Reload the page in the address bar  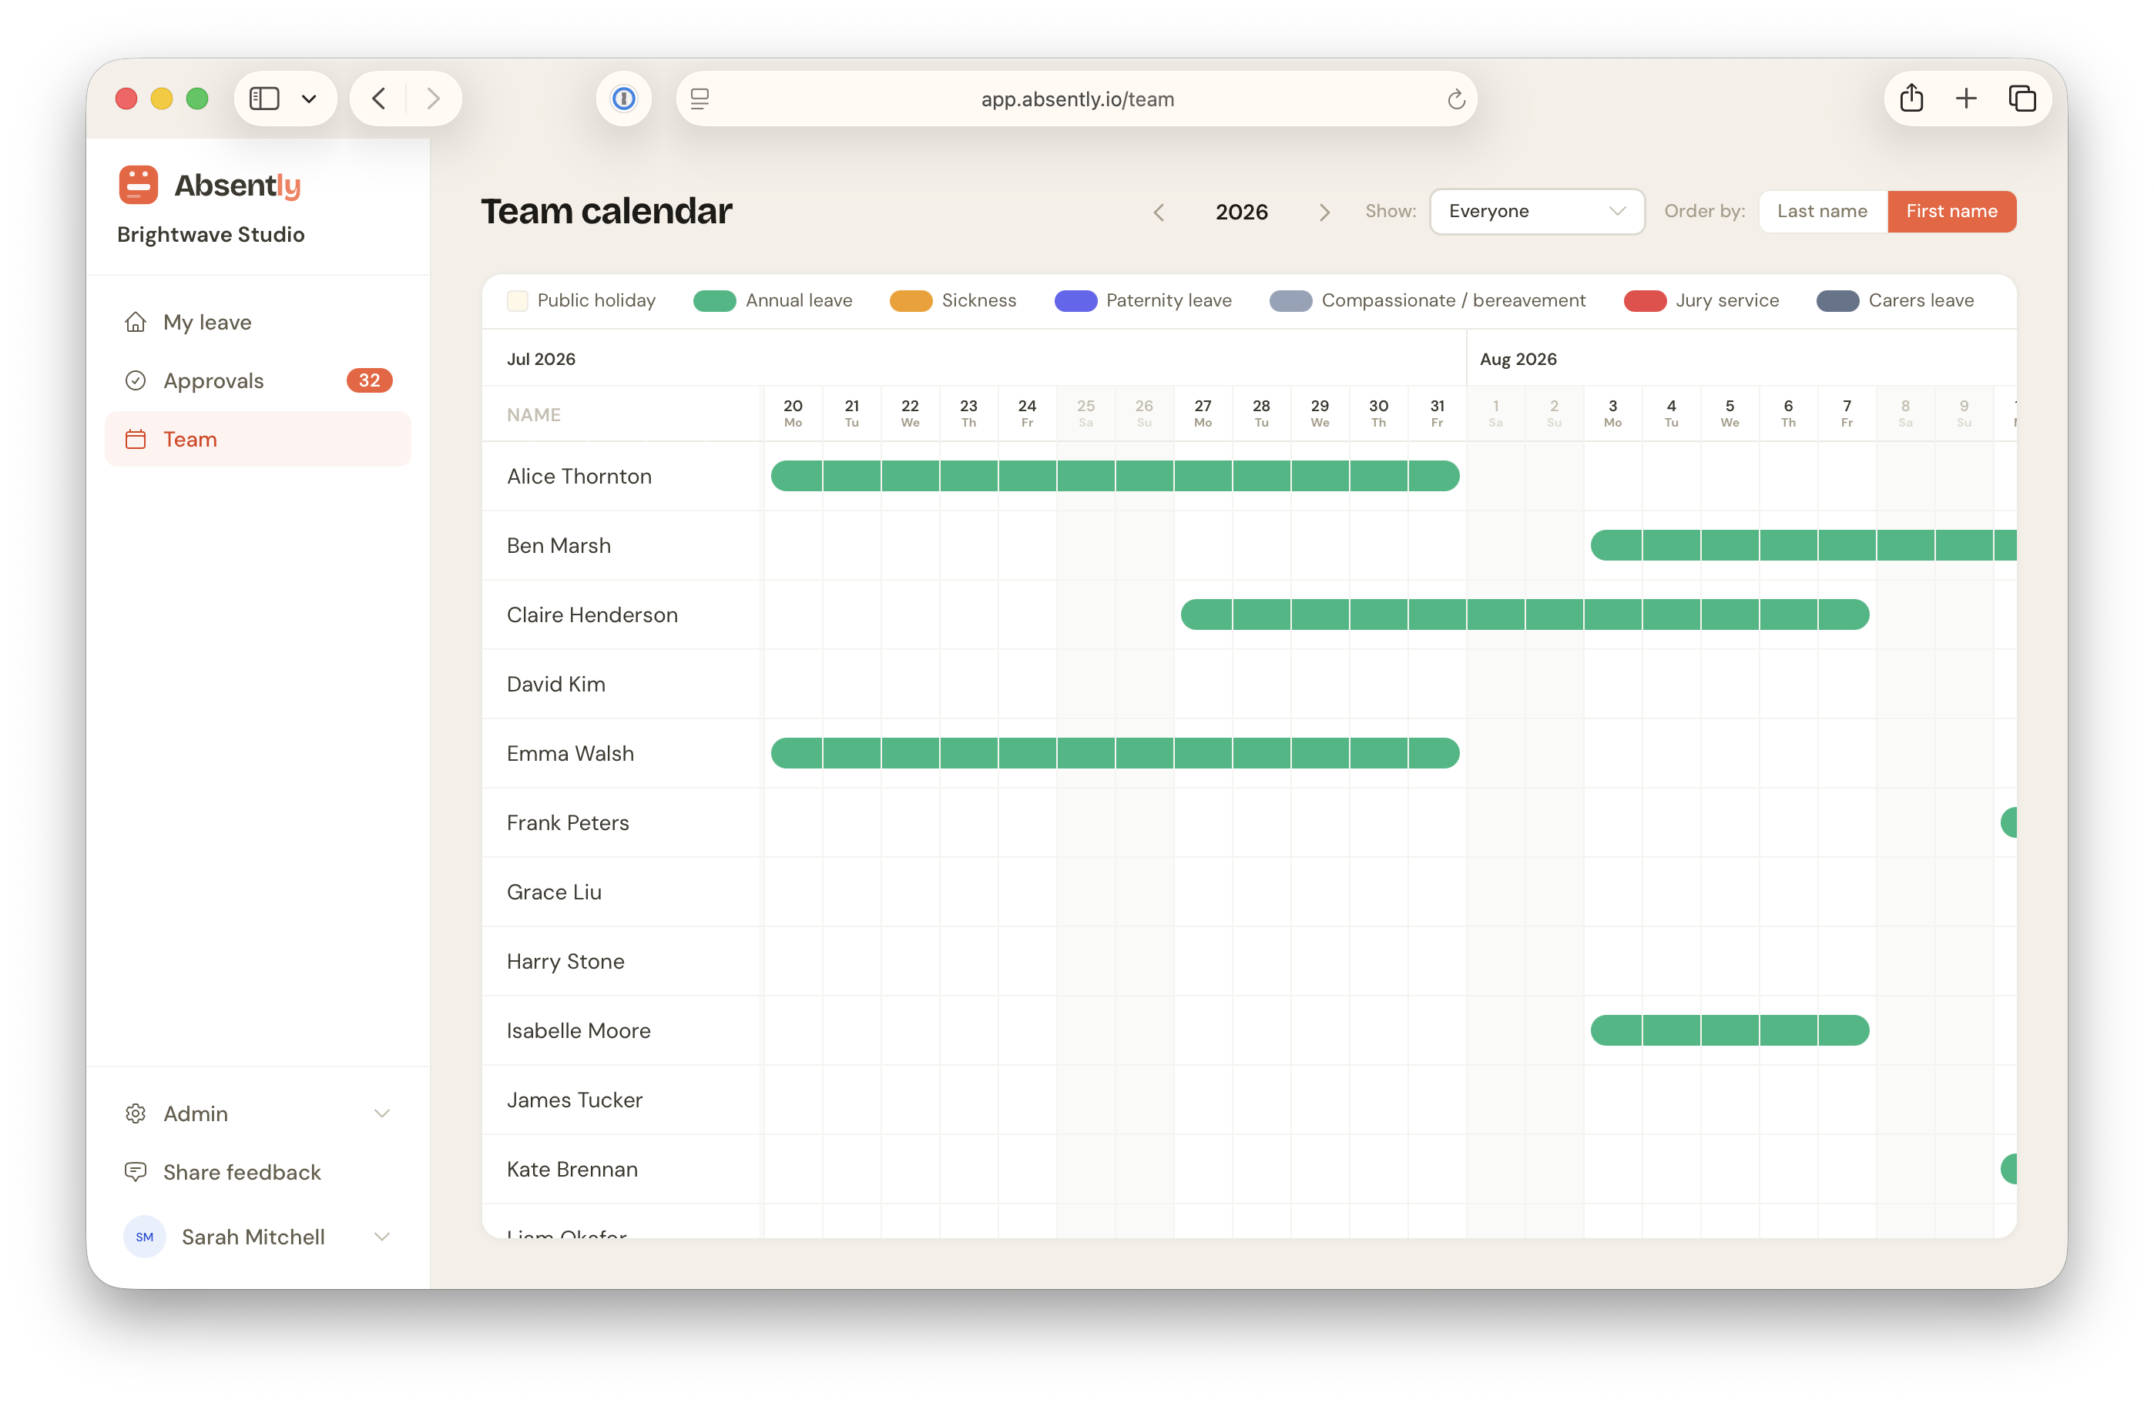pos(1455,99)
